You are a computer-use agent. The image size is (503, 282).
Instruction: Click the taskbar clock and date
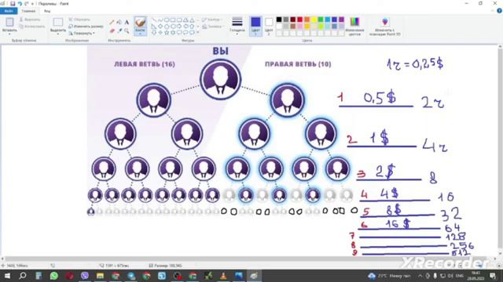(x=476, y=276)
